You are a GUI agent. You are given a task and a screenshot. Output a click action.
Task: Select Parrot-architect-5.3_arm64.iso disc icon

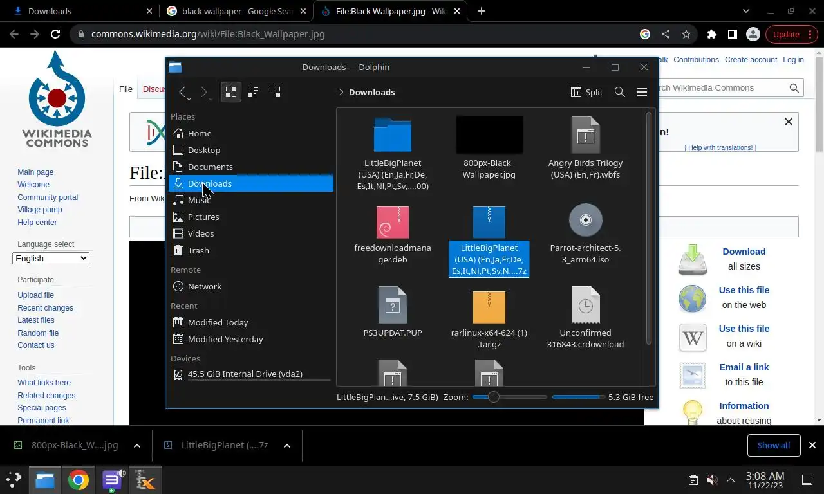[x=585, y=220]
